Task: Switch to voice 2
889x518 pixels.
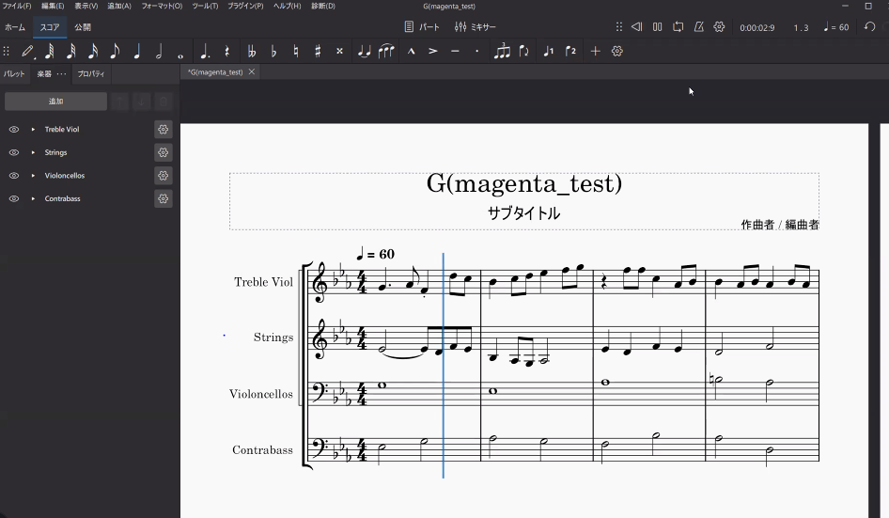Action: click(x=570, y=52)
